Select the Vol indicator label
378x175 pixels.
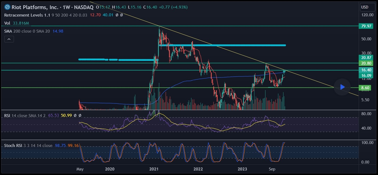pyautogui.click(x=7, y=23)
